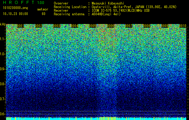The image size is (189, 120).
Task: Click the 0004 time marker label
Action: pos(75,26)
